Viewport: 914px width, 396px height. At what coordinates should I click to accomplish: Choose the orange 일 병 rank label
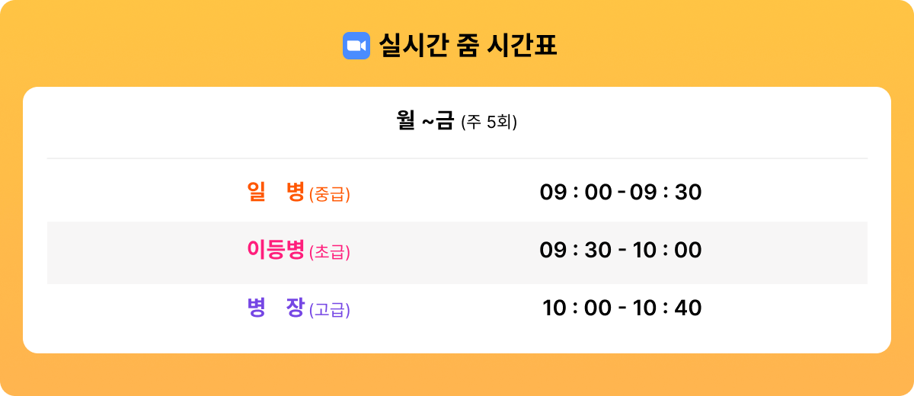[276, 191]
